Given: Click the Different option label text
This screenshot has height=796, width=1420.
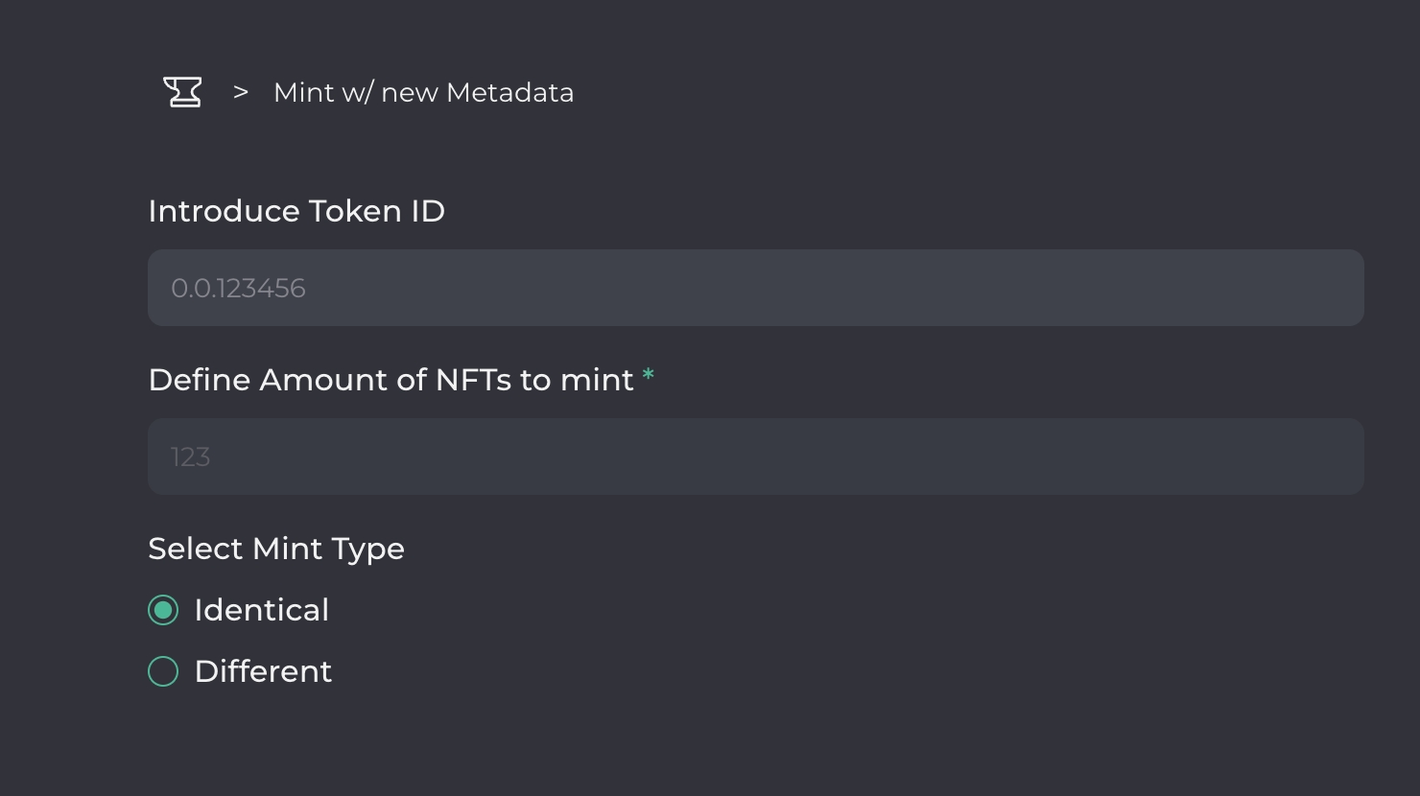Looking at the screenshot, I should pyautogui.click(x=263, y=671).
